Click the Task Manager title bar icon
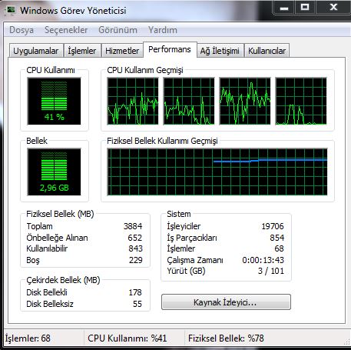This screenshot has height=350, width=351. pyautogui.click(x=10, y=11)
